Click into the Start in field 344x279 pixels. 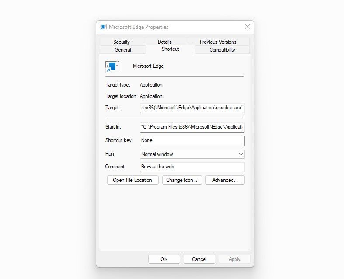[x=192, y=127]
